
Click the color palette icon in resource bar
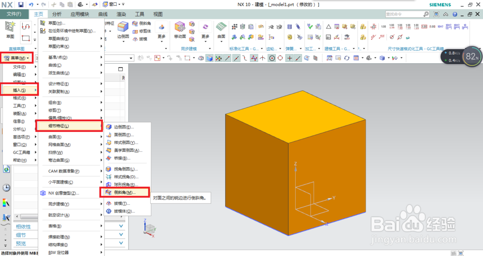[6, 203]
